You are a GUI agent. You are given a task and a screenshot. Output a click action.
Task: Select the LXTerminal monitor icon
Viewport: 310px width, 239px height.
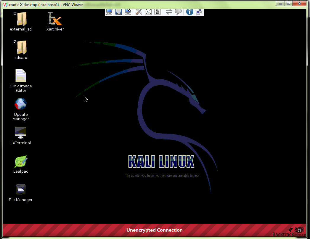click(x=20, y=133)
